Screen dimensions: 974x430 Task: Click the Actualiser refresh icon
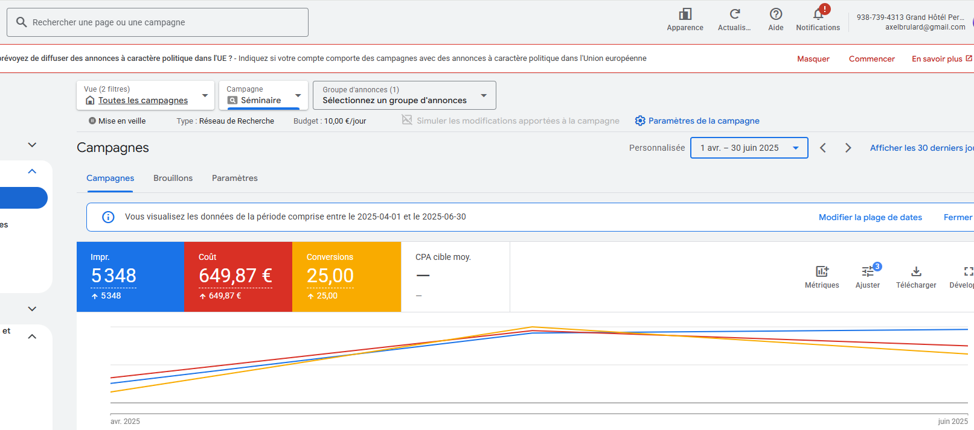pyautogui.click(x=734, y=14)
